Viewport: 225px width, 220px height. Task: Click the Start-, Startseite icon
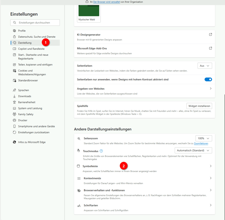pyautogui.click(x=14, y=55)
